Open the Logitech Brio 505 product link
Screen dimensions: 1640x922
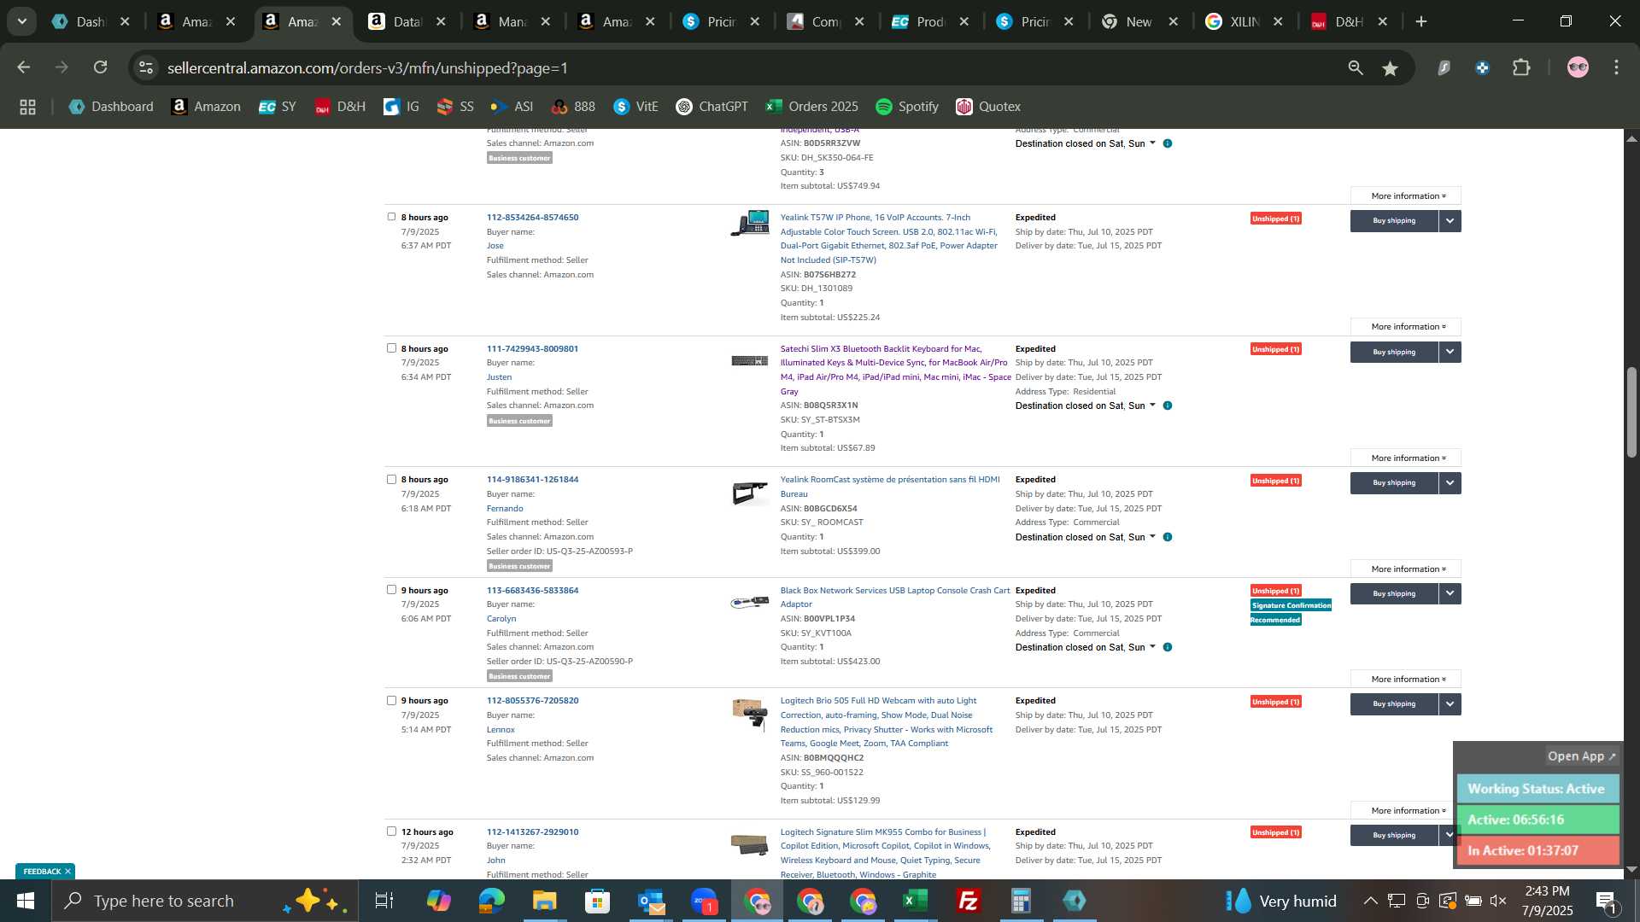pos(887,722)
